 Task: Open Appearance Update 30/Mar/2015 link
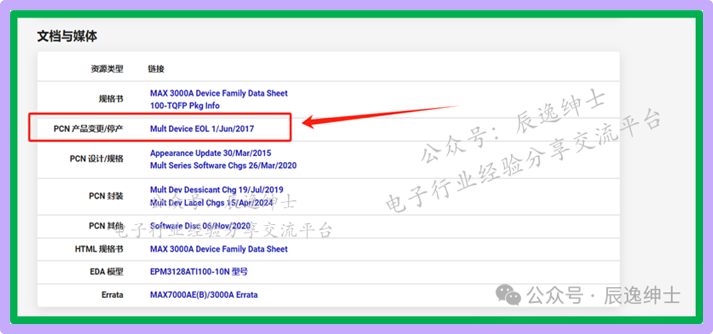(210, 153)
